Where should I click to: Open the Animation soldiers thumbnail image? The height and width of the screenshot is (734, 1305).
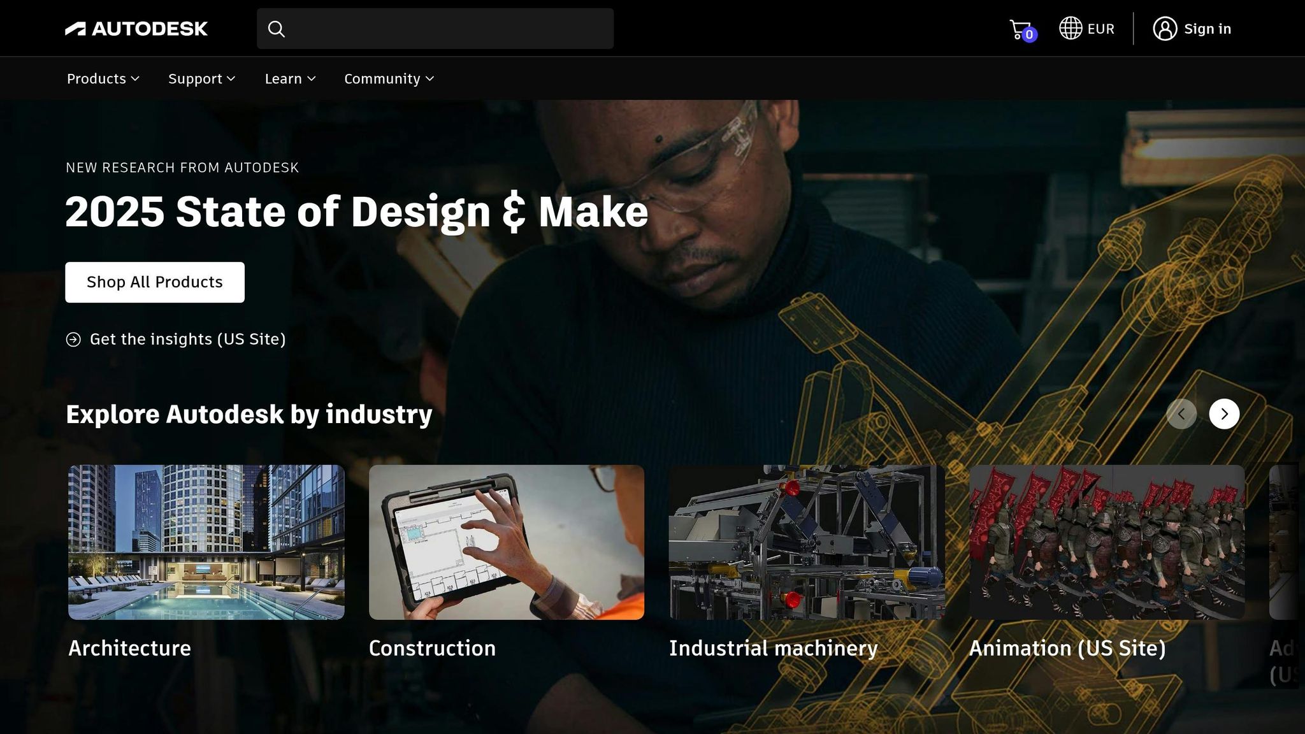click(x=1107, y=542)
